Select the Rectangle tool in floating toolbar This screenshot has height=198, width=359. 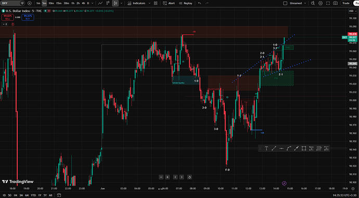point(304,149)
